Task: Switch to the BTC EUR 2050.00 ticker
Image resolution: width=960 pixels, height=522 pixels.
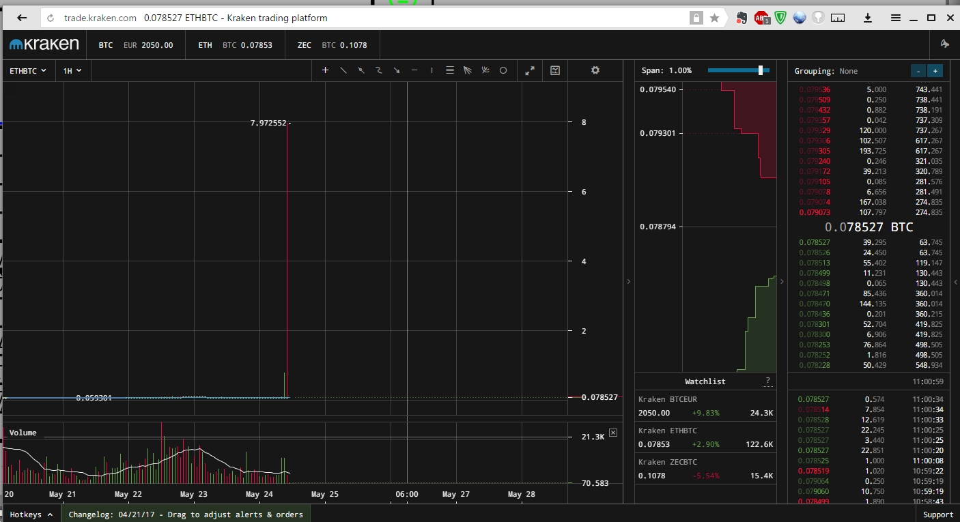Action: point(135,45)
